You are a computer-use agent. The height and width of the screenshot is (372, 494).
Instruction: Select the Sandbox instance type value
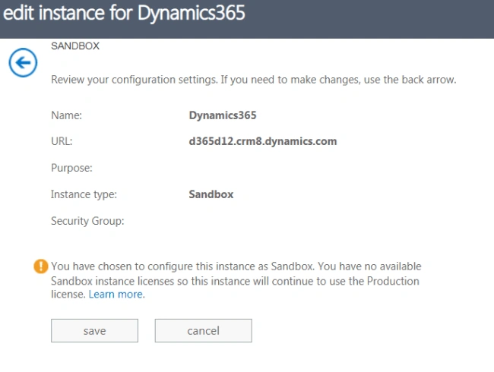(x=211, y=194)
